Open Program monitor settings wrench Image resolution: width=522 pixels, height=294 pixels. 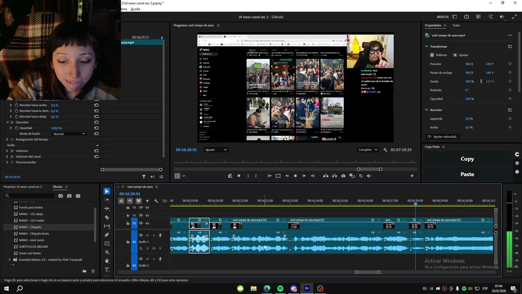tap(385, 150)
